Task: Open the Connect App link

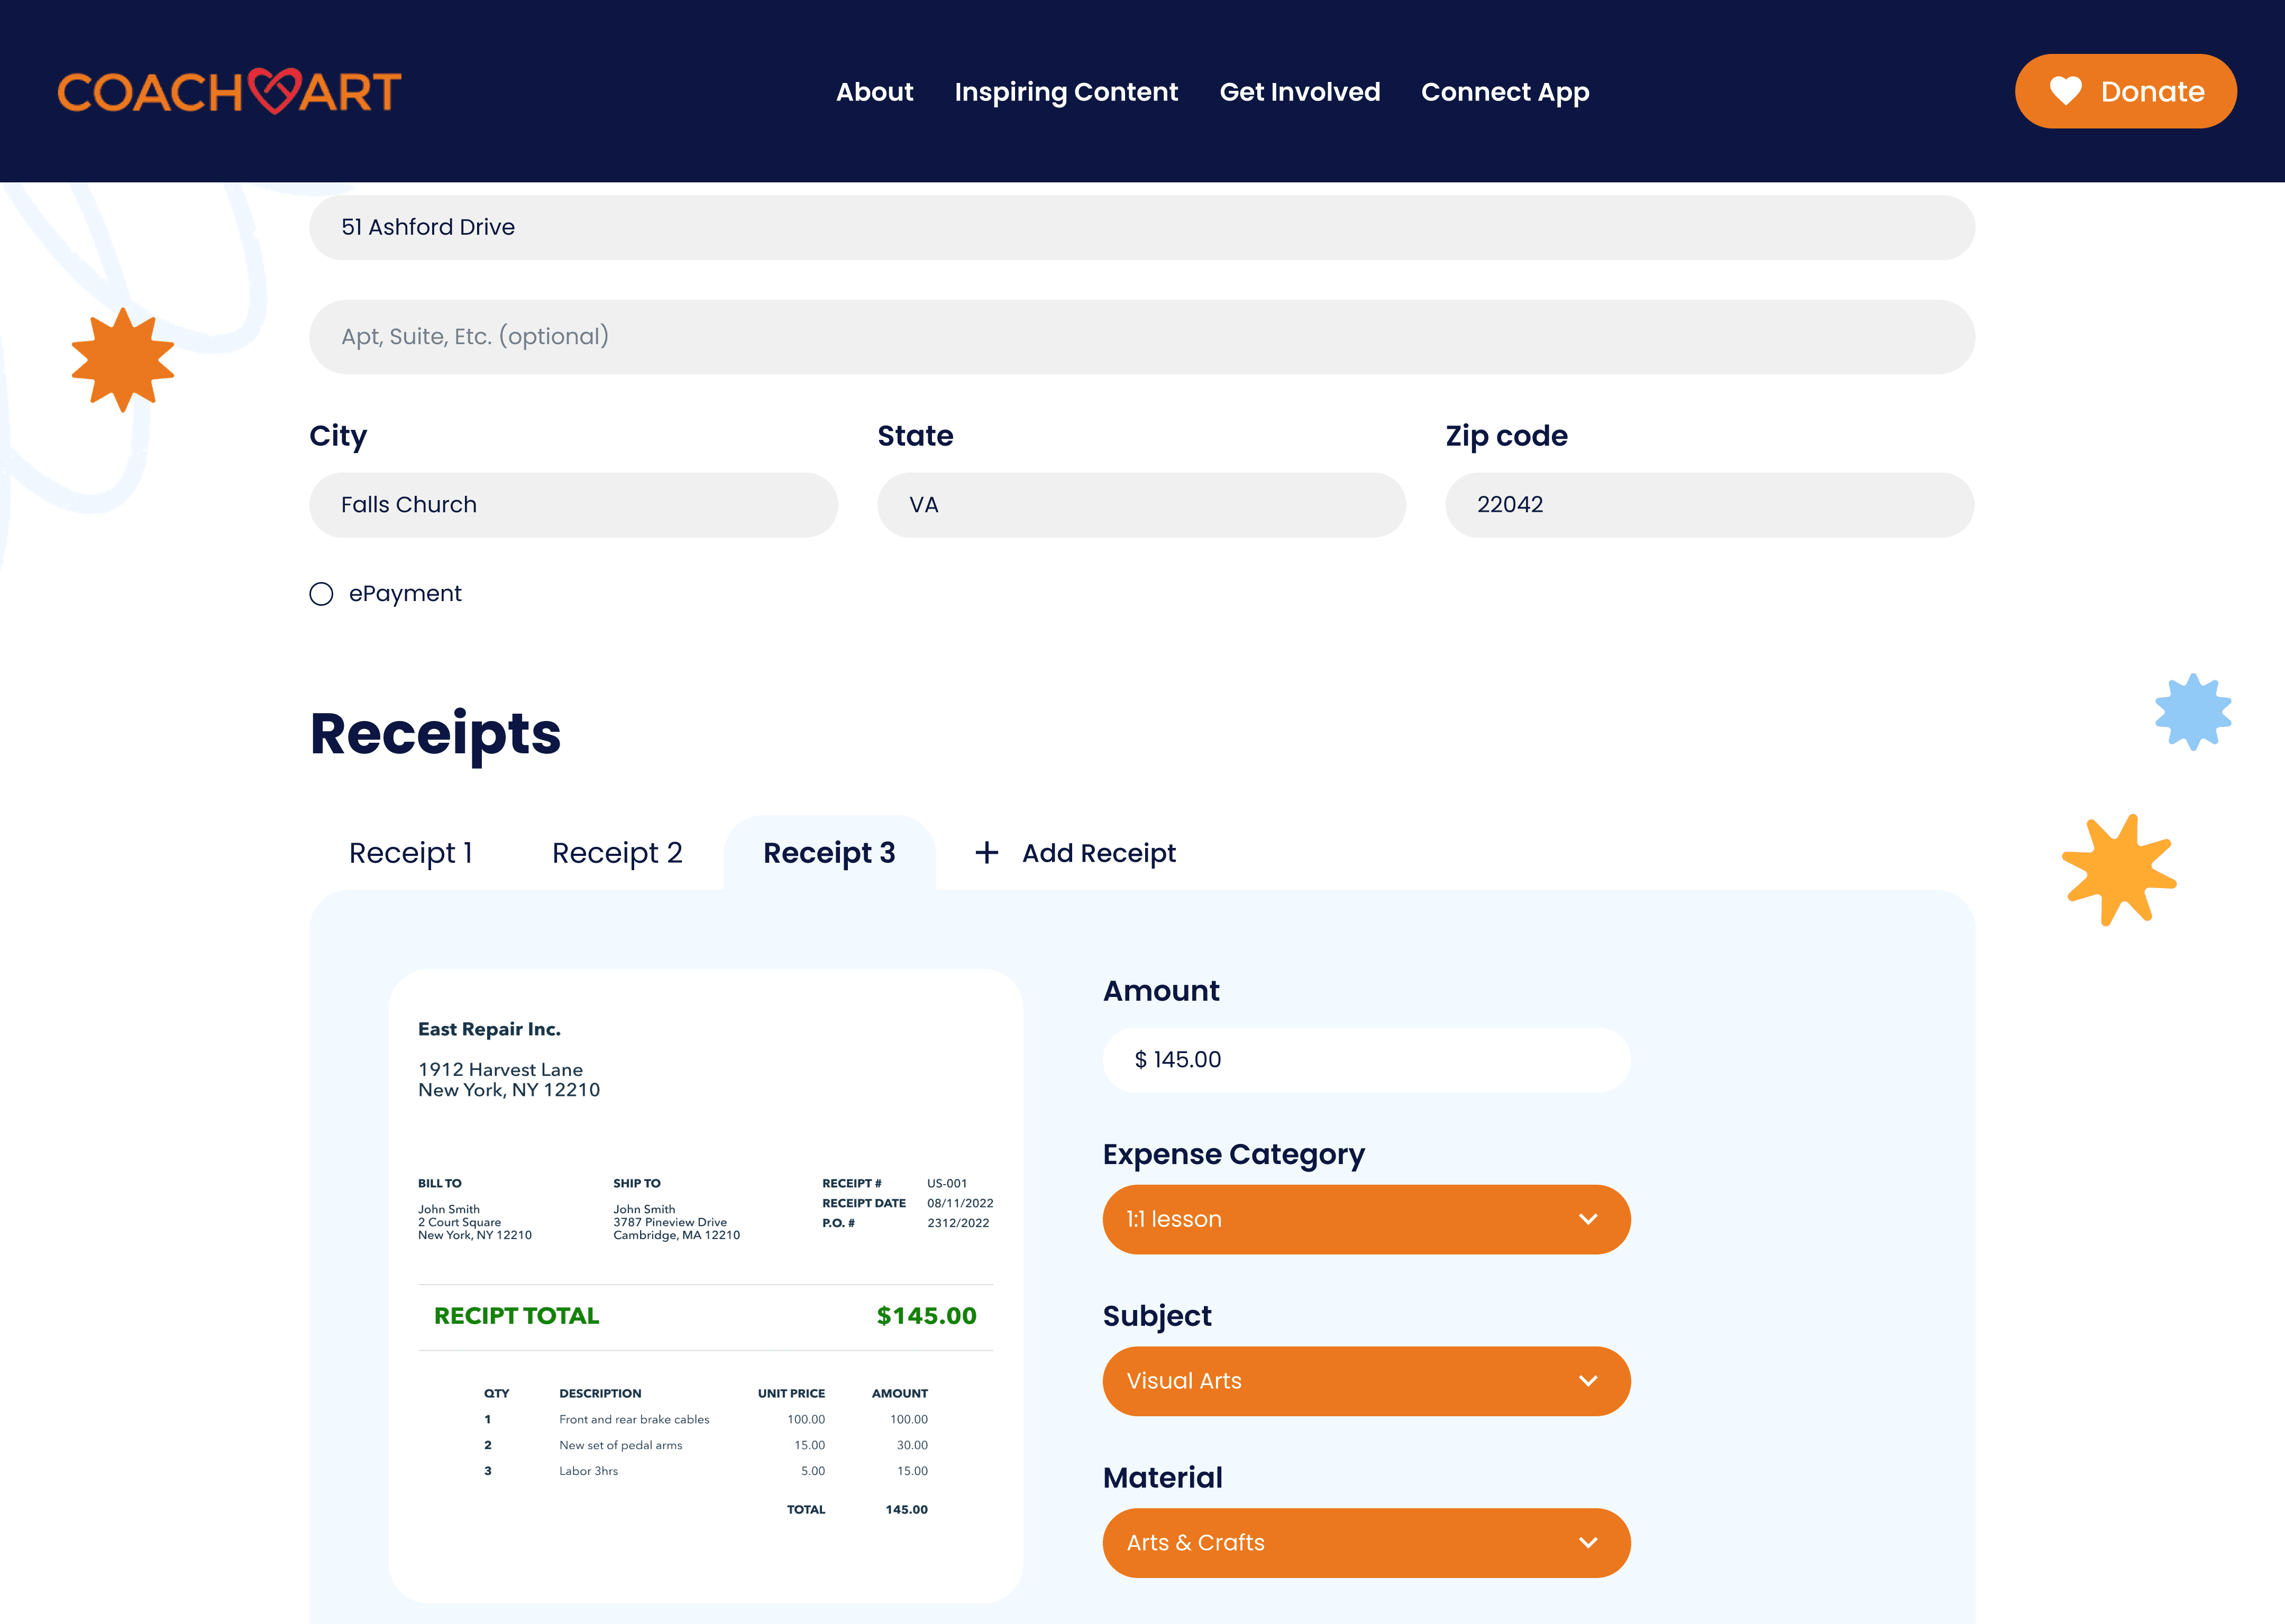Action: (x=1505, y=92)
